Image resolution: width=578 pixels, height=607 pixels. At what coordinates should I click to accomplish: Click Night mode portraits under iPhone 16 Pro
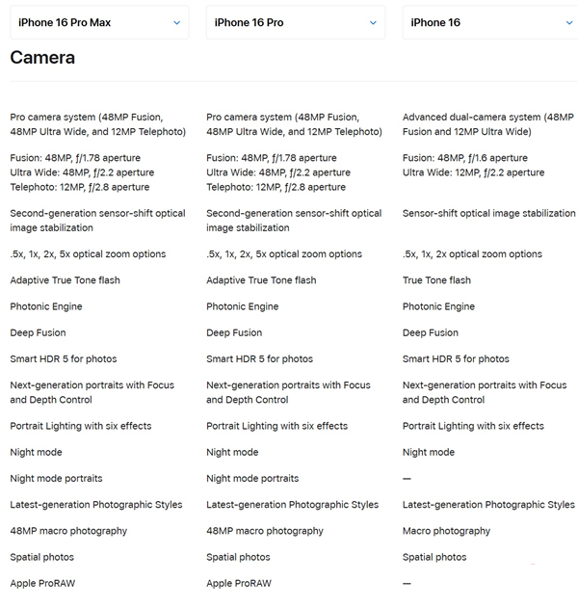(x=252, y=479)
